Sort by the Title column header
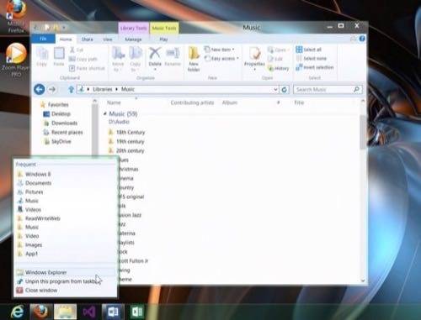The width and height of the screenshot is (421, 320). [x=299, y=102]
